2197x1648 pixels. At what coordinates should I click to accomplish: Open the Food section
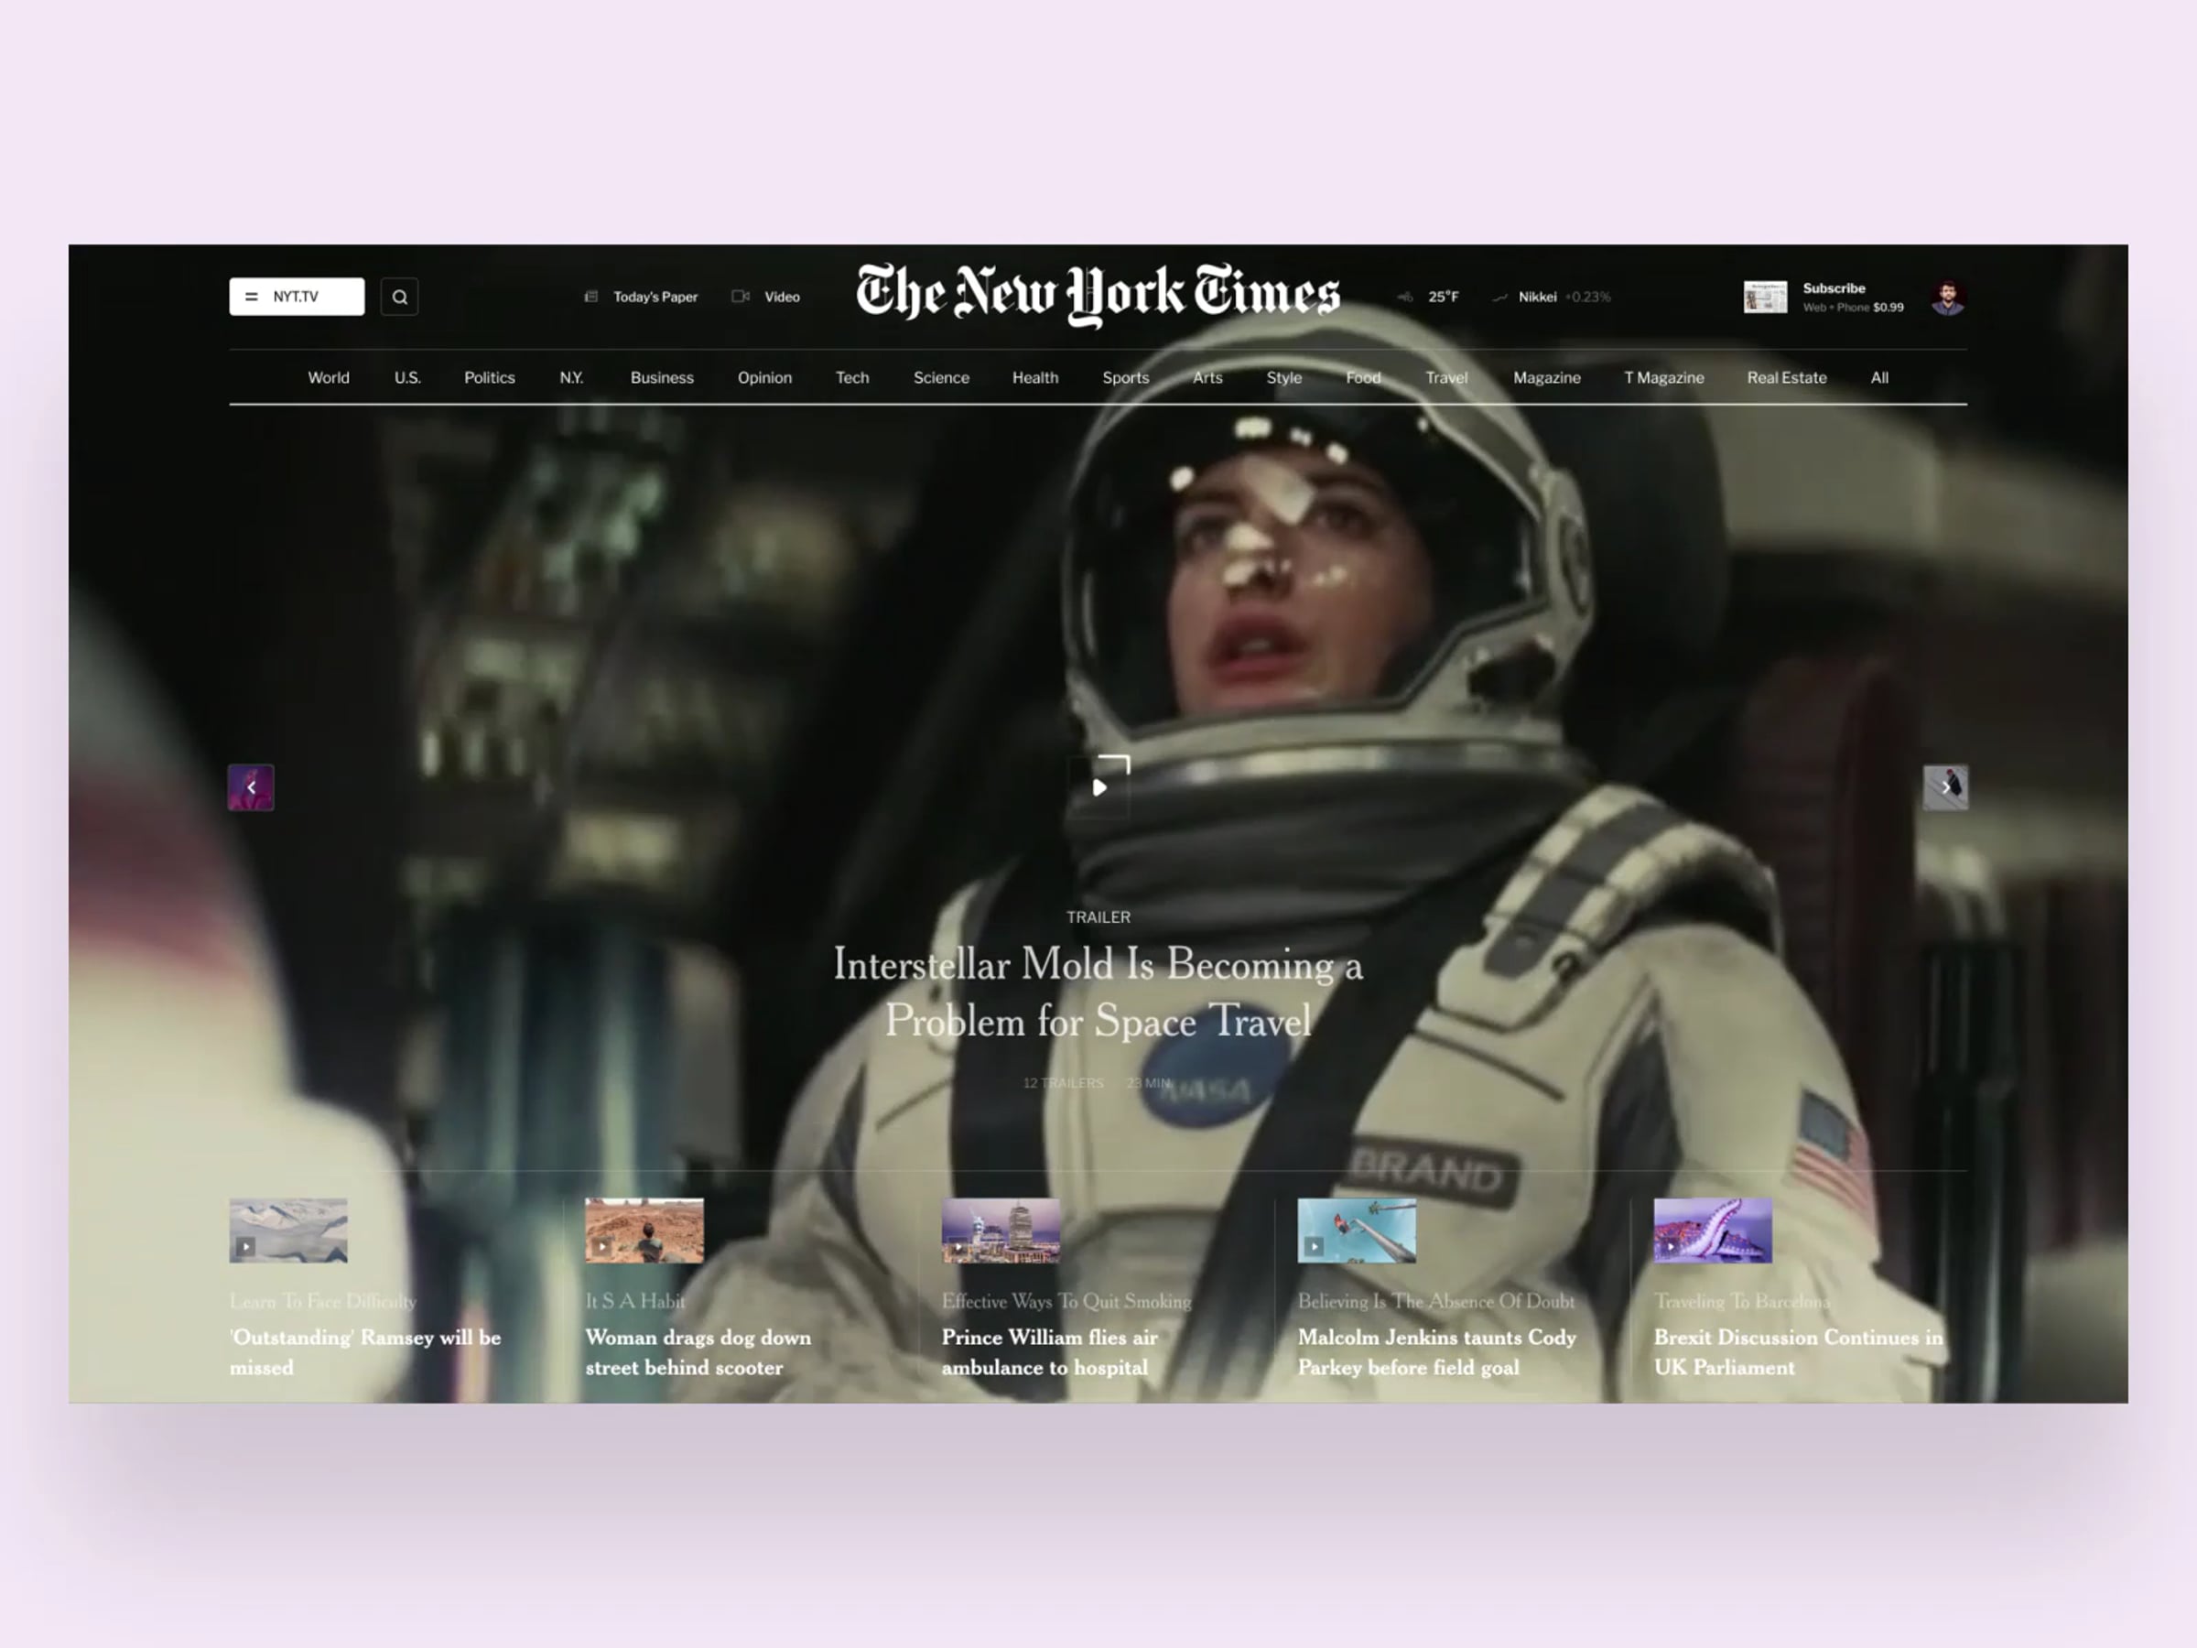point(1364,377)
